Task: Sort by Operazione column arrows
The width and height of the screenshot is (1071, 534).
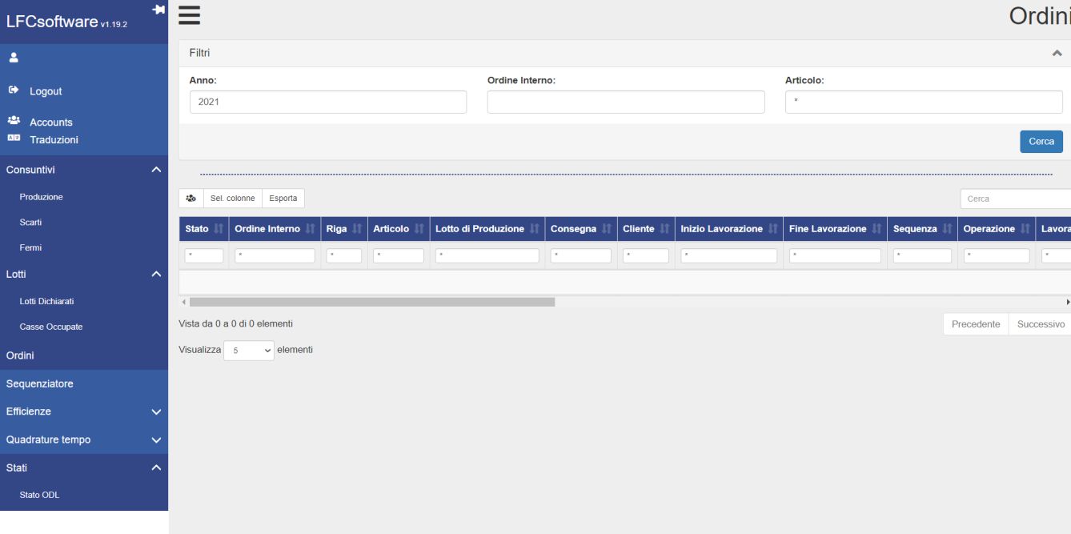Action: tap(1025, 229)
